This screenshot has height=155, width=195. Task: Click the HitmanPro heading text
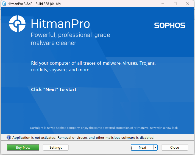tap(60, 24)
